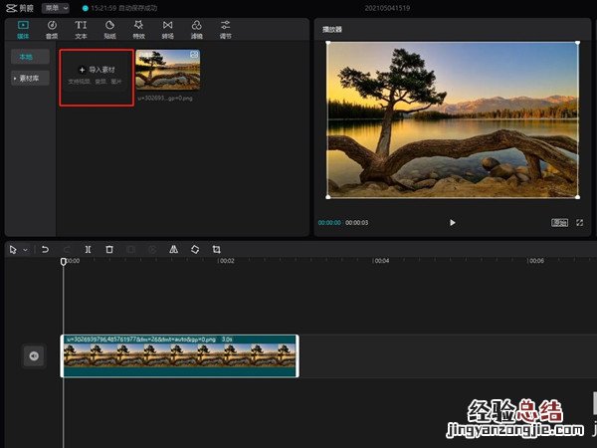The width and height of the screenshot is (597, 448).
Task: Toggle the player original ratio button
Action: point(560,223)
